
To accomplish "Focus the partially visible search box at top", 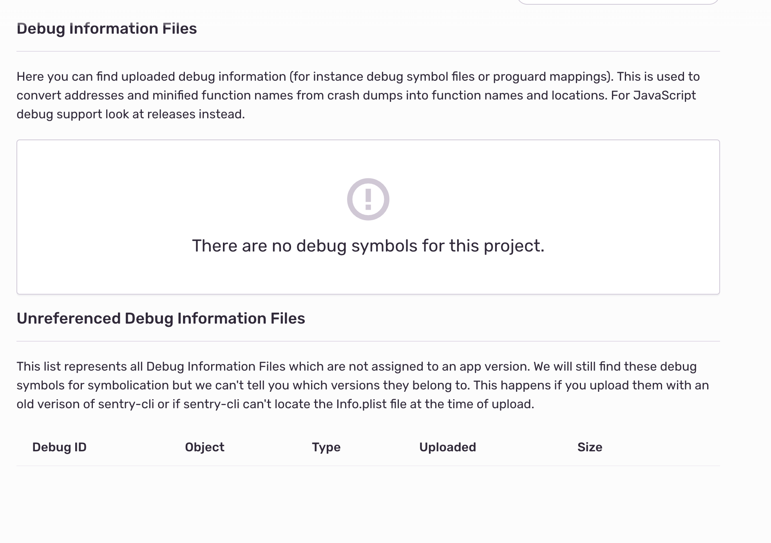I will coord(618,2).
